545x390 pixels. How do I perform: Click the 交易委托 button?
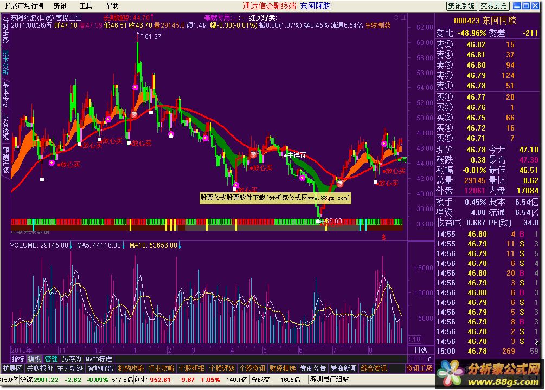[494, 6]
